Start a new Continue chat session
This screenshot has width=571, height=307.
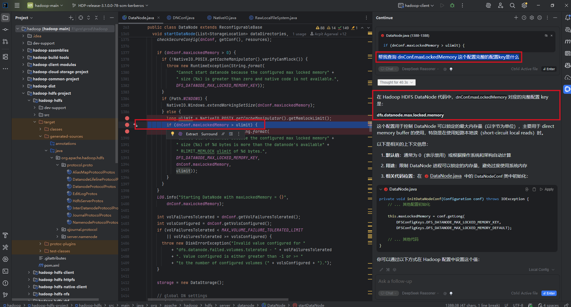[x=516, y=18]
